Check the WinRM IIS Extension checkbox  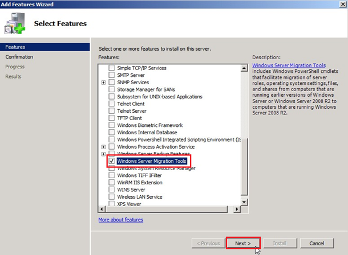[112, 182]
